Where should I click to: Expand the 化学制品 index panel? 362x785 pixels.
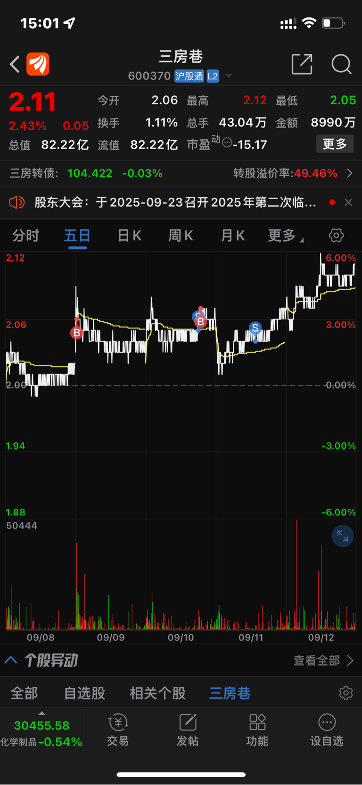(41, 730)
